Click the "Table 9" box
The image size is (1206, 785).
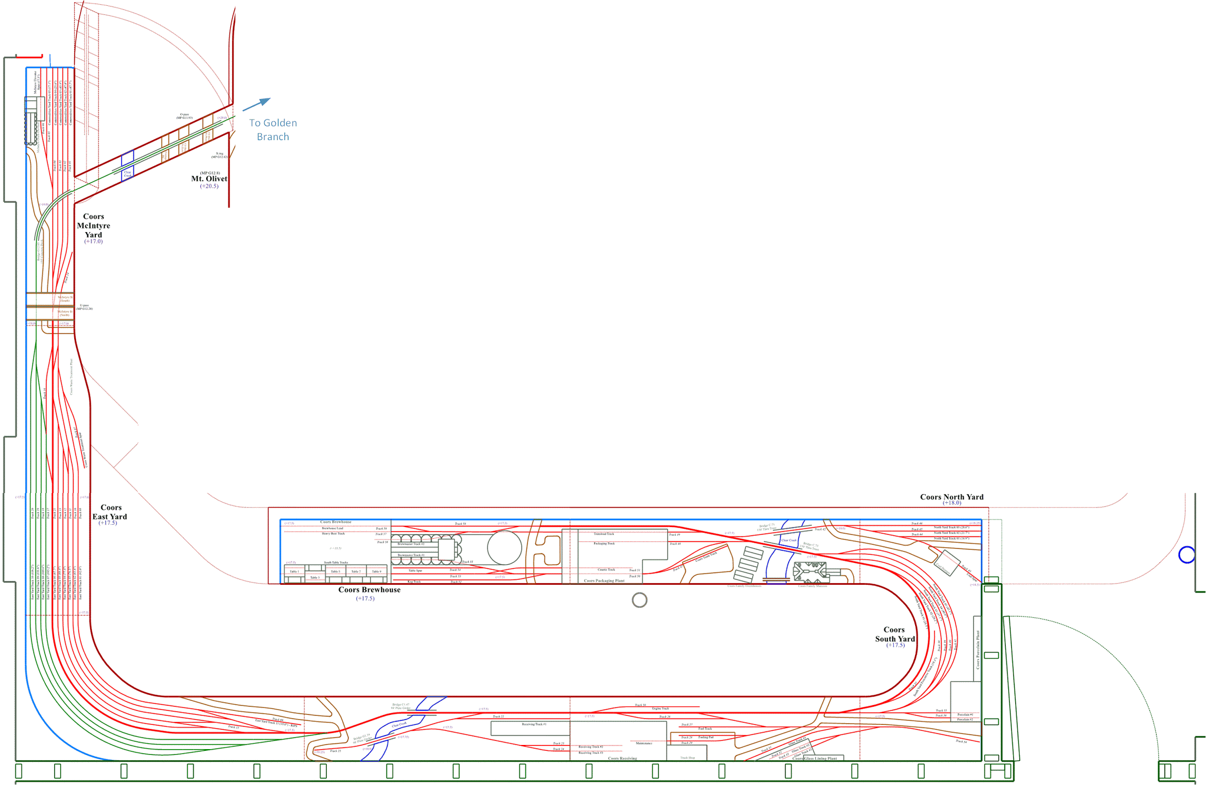point(377,571)
